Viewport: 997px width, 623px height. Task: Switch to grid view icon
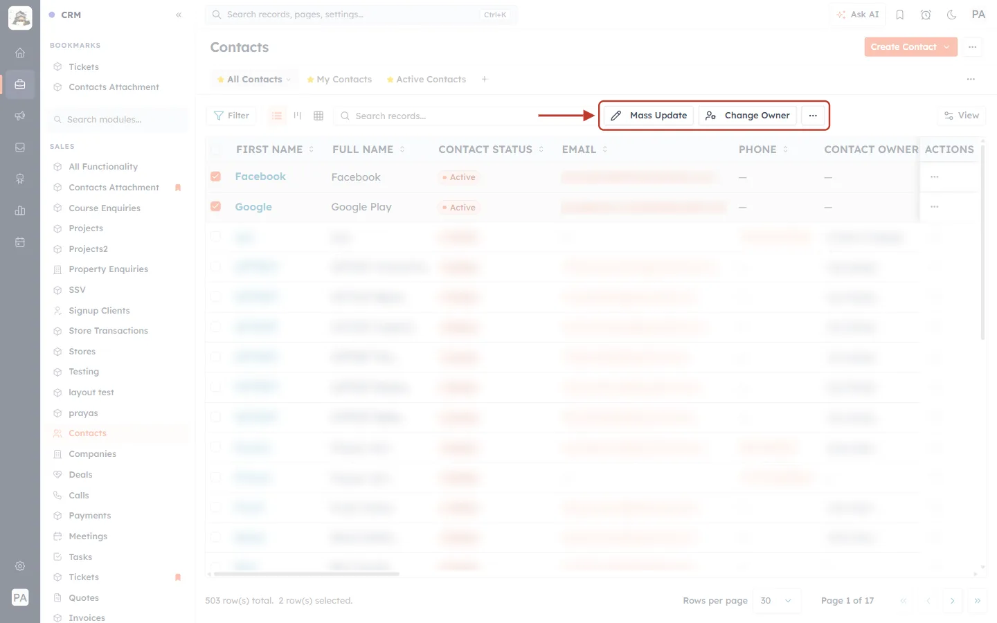pyautogui.click(x=318, y=116)
